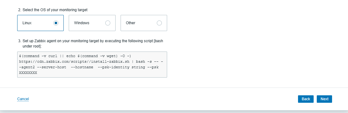The image size is (348, 113).
Task: Click the Cancel link
Action: (23, 99)
